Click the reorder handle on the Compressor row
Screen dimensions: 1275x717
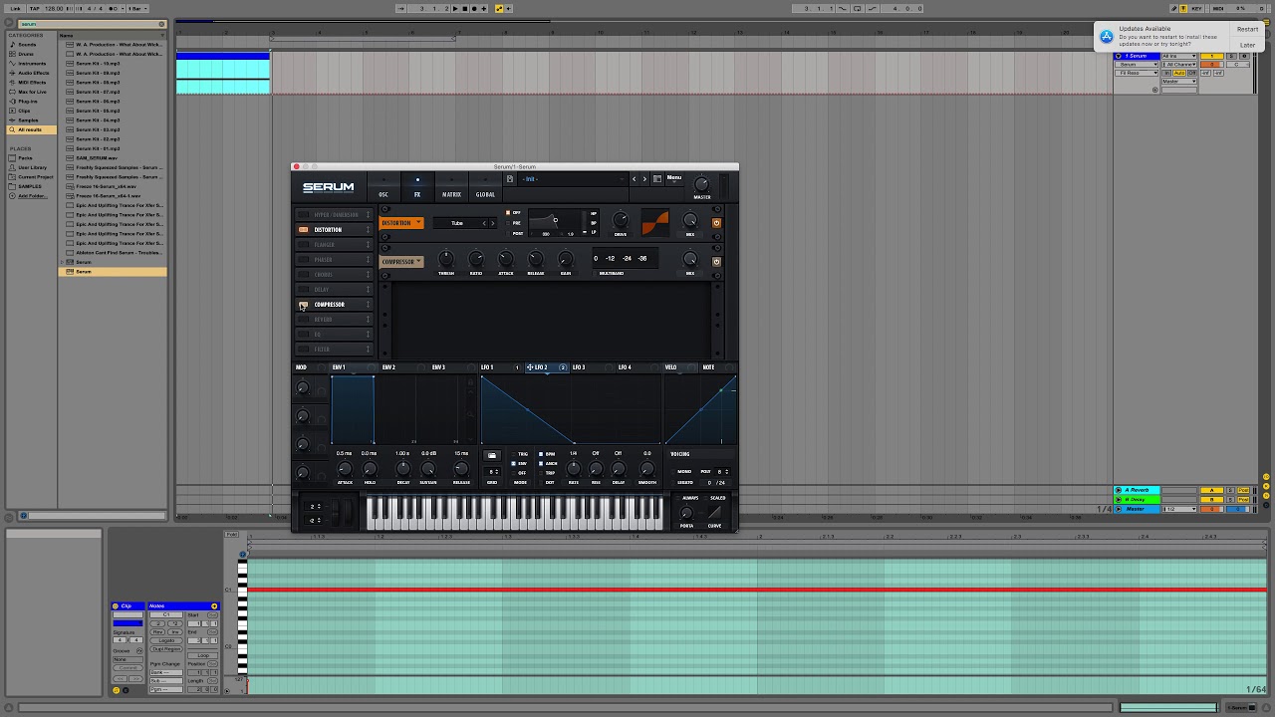(x=368, y=305)
